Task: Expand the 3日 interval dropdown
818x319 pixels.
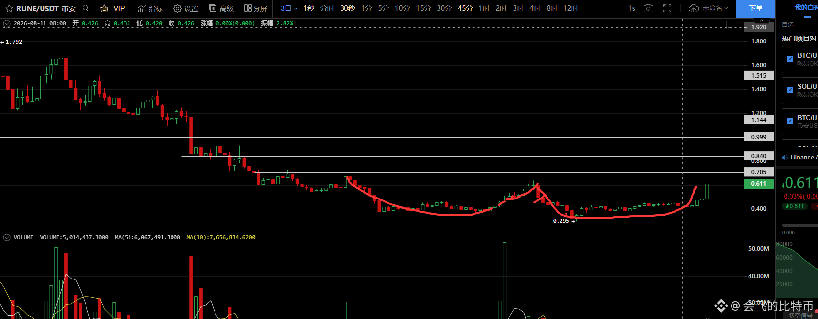Action: pyautogui.click(x=289, y=8)
